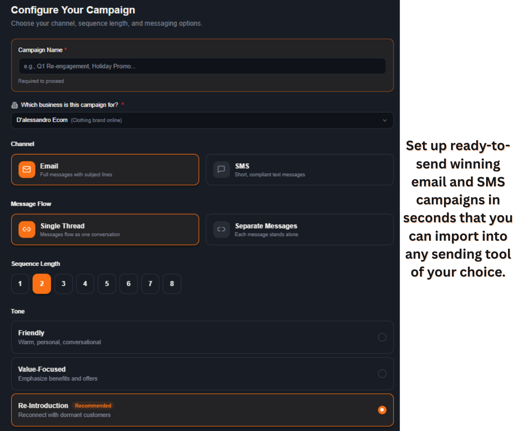Expand the D'alessandro Ecom chevron
515x431 pixels.
tap(384, 120)
